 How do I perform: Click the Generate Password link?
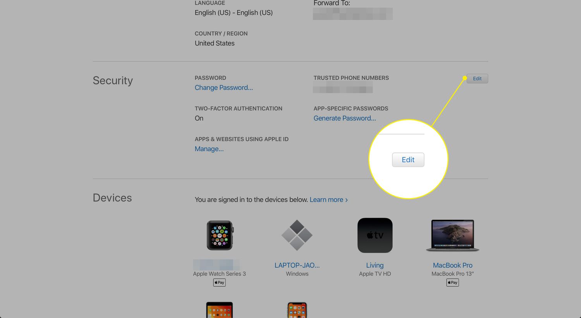(345, 118)
